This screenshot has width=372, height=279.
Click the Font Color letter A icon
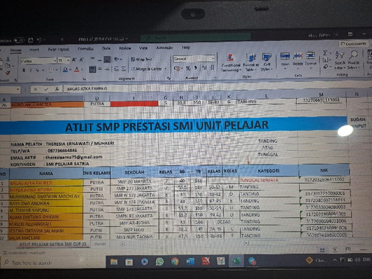pos(77,69)
